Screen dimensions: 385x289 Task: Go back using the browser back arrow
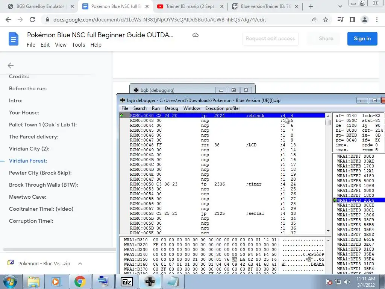tap(8, 20)
